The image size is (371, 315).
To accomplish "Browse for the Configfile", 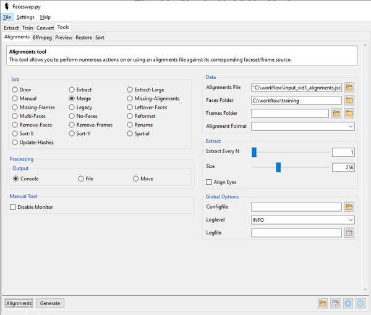I will point(349,207).
